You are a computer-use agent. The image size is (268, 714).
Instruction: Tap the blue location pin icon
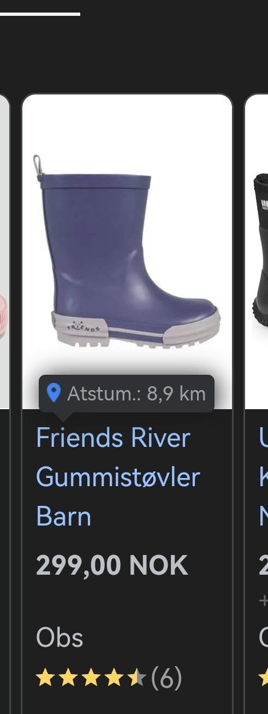pyautogui.click(x=53, y=393)
